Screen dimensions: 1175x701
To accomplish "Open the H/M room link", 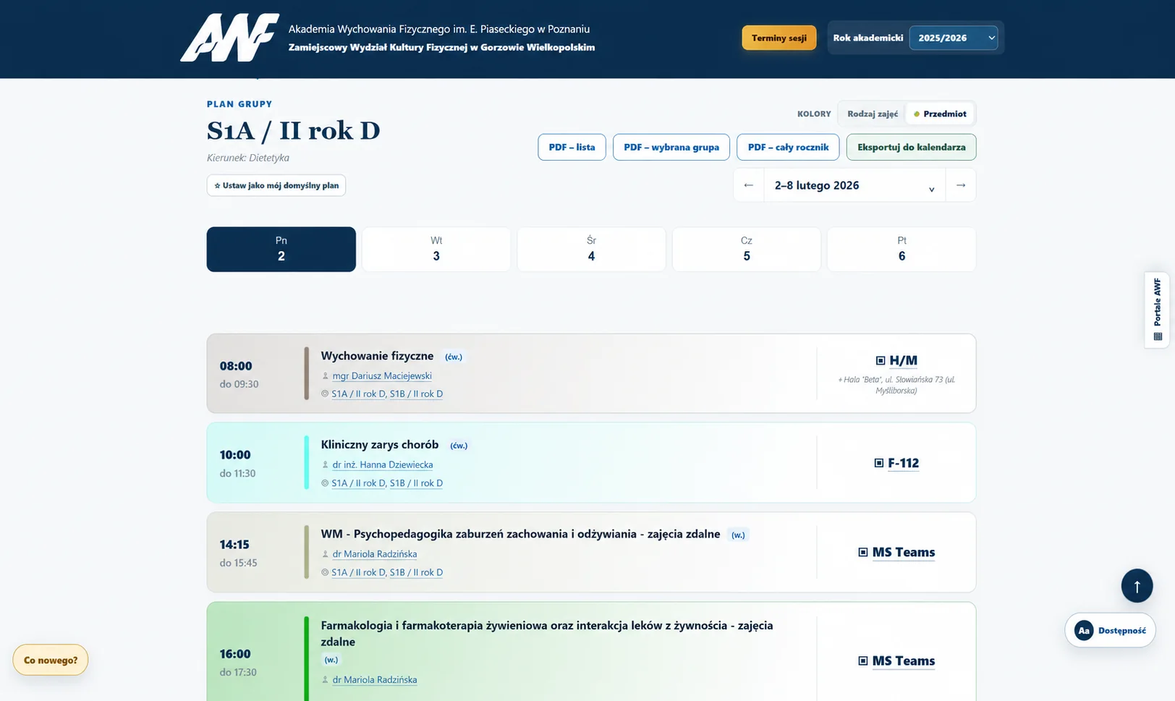I will pyautogui.click(x=903, y=360).
